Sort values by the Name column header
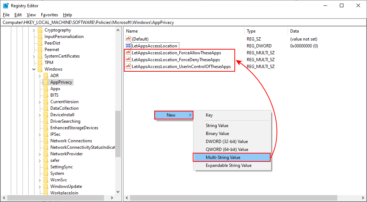This screenshot has height=202, width=367. pos(184,31)
